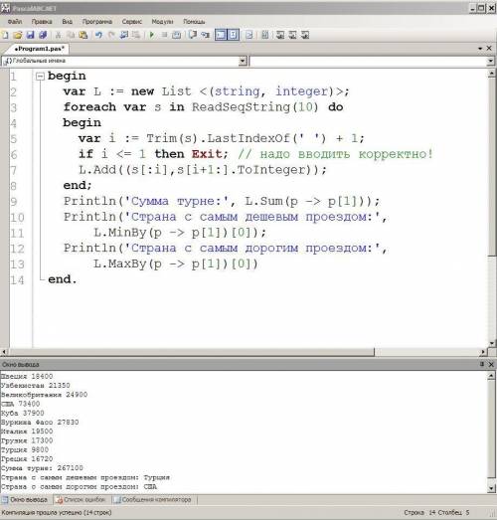
Task: Open the Сервис menu
Action: pos(131,22)
